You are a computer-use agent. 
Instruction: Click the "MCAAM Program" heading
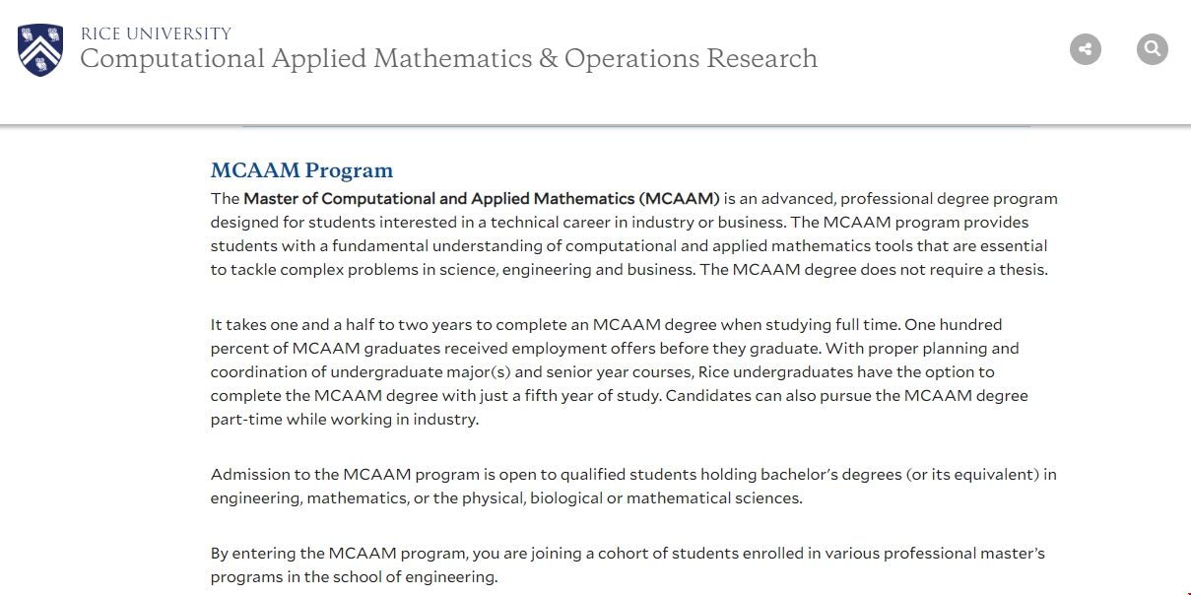301,170
